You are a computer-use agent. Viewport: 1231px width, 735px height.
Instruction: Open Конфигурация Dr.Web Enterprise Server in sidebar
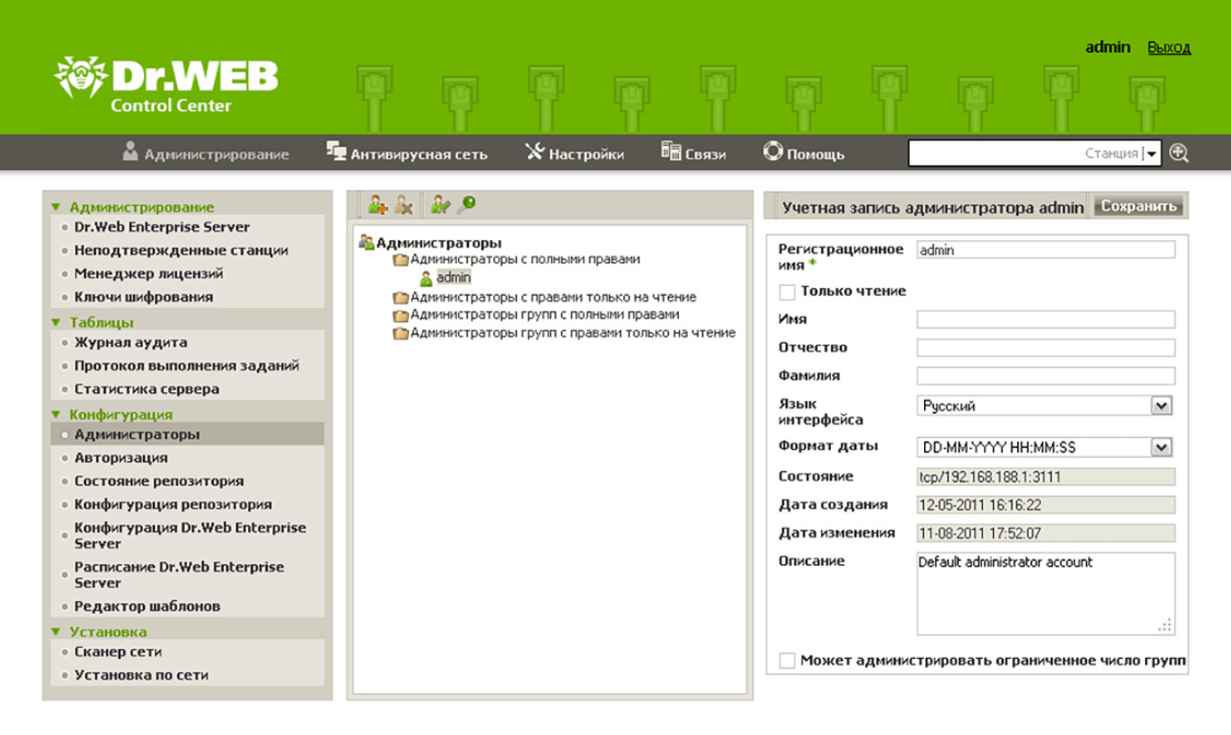pyautogui.click(x=190, y=535)
